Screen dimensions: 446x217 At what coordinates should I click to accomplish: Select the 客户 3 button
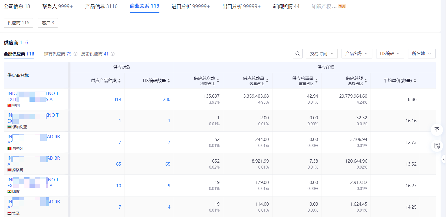coord(48,23)
